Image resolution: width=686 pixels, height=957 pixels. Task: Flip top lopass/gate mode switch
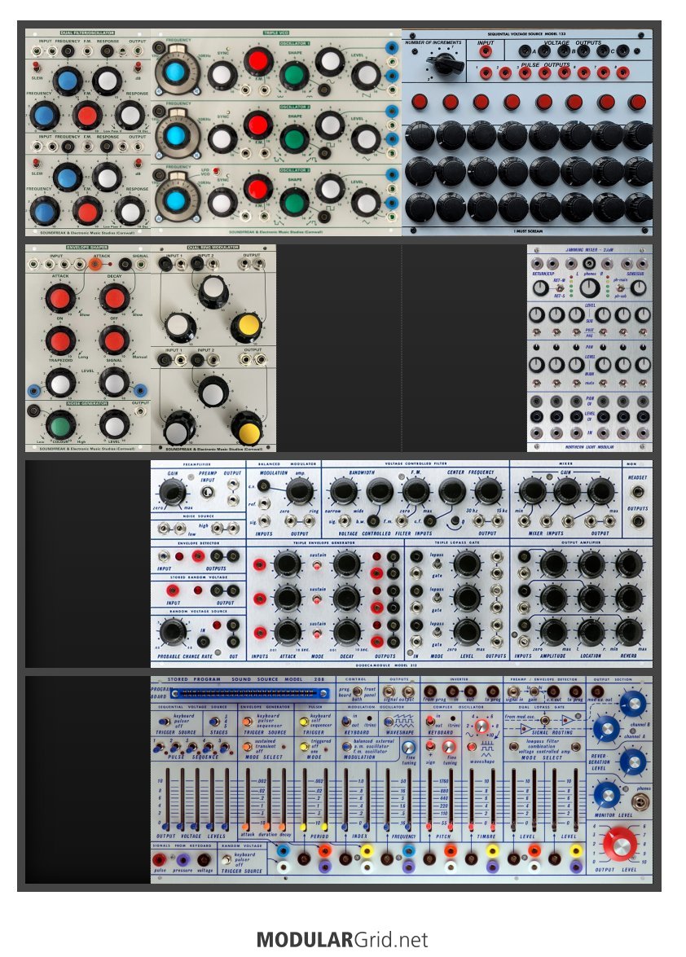[x=437, y=565]
